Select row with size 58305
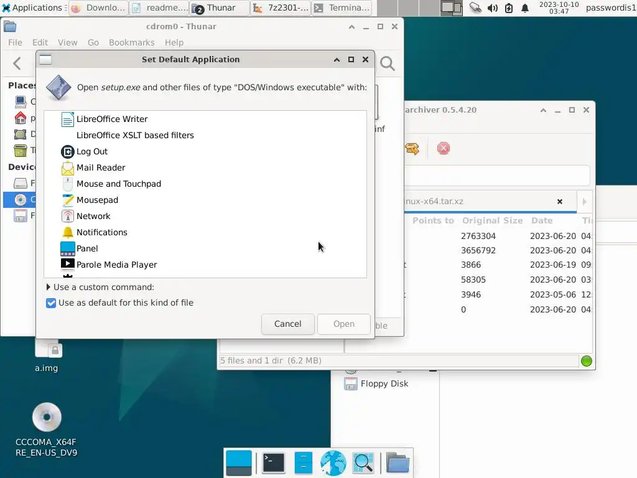Image resolution: width=637 pixels, height=478 pixels. click(x=498, y=279)
